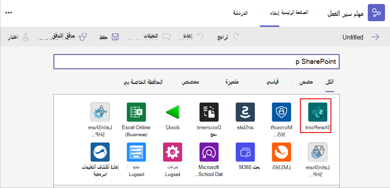Screen dimensions: 390x188
Task: Click the مهام سير العمل app icon
Action: (376, 13)
